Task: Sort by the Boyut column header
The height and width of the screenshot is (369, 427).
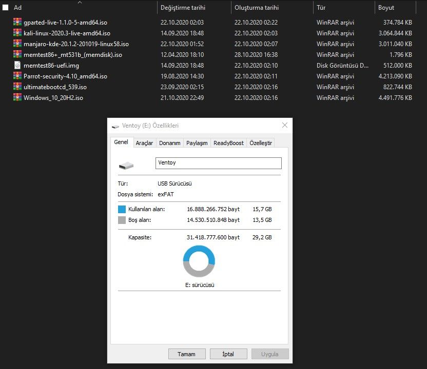Action: 386,8
